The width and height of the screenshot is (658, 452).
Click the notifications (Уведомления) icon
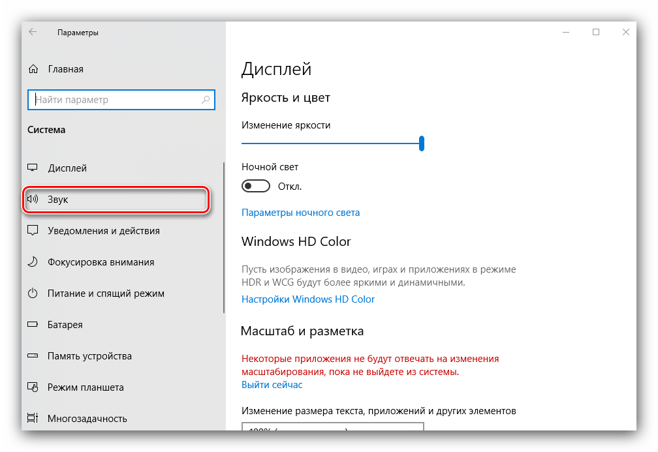coord(33,231)
